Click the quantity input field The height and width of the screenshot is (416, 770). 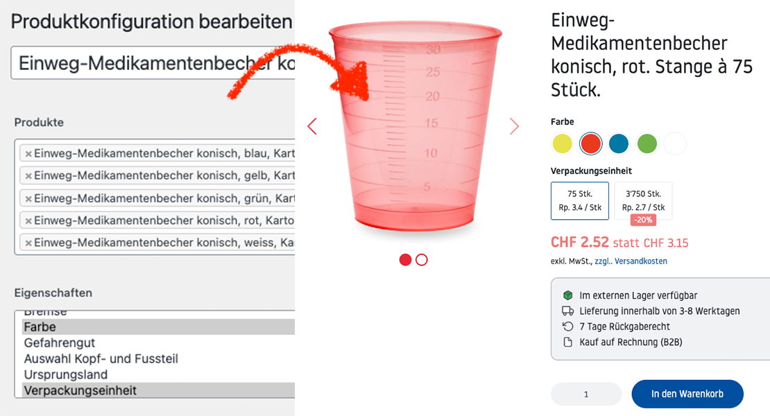[586, 394]
